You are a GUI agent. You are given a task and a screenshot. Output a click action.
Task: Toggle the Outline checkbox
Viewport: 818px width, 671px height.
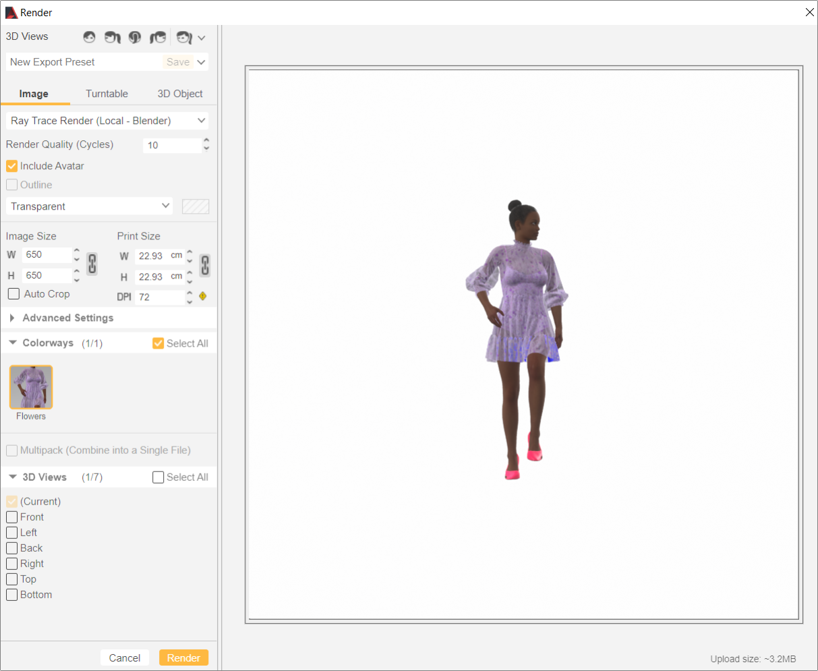11,185
